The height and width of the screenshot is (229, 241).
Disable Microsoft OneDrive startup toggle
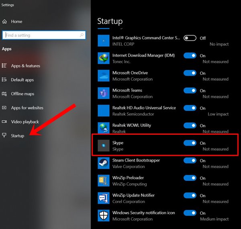190,73
